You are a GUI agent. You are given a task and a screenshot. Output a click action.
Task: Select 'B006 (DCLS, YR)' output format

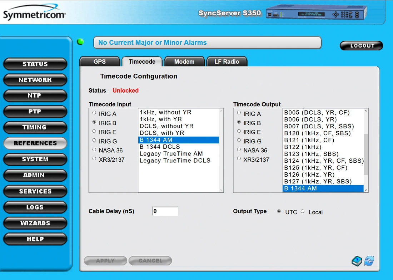click(323, 119)
